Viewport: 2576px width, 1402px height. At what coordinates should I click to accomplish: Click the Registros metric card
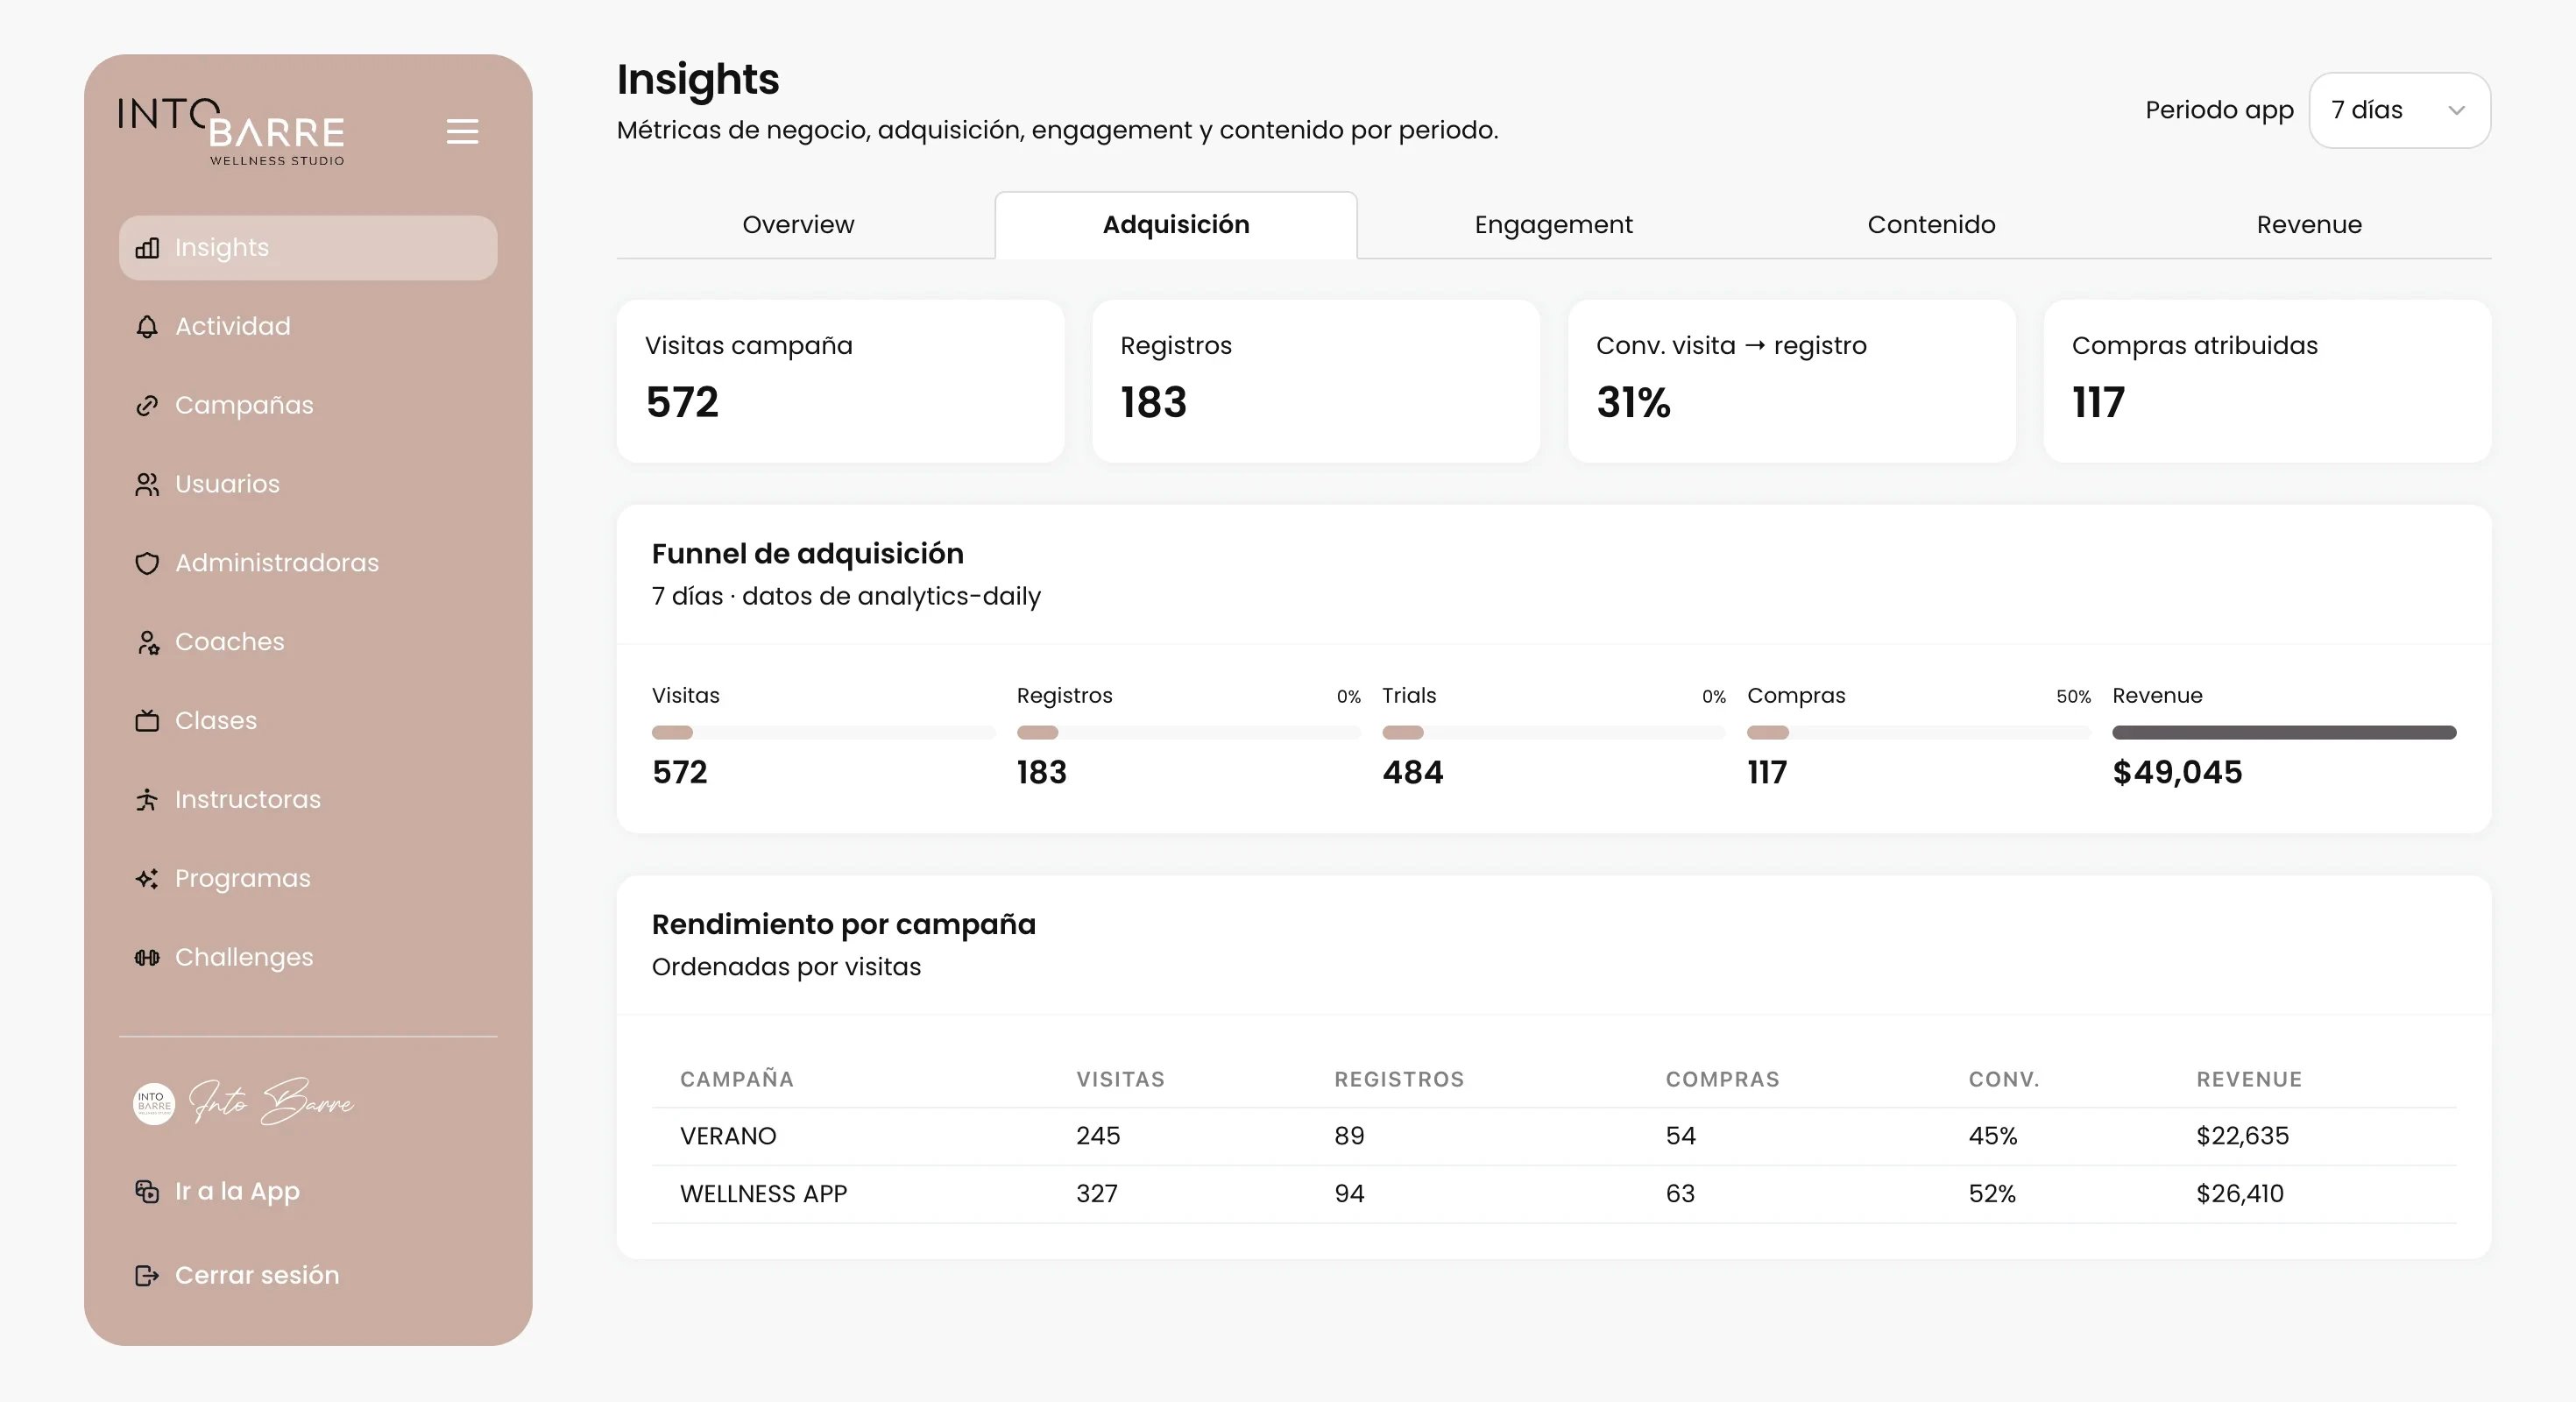tap(1316, 382)
